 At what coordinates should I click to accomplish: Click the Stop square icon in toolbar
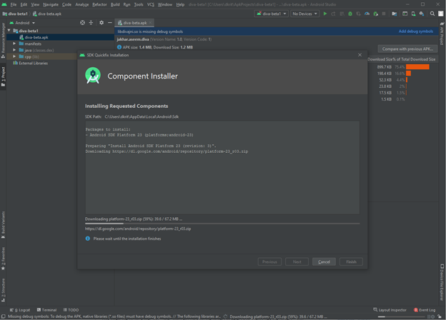click(x=384, y=14)
